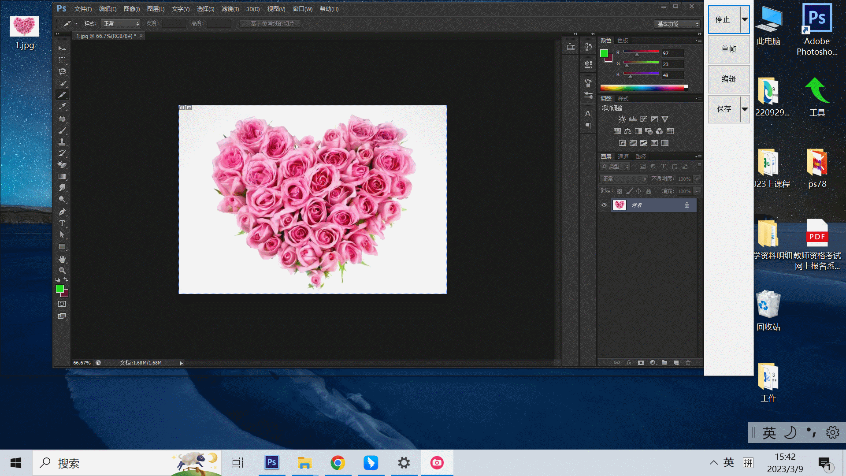Select the Move tool

tap(62, 48)
